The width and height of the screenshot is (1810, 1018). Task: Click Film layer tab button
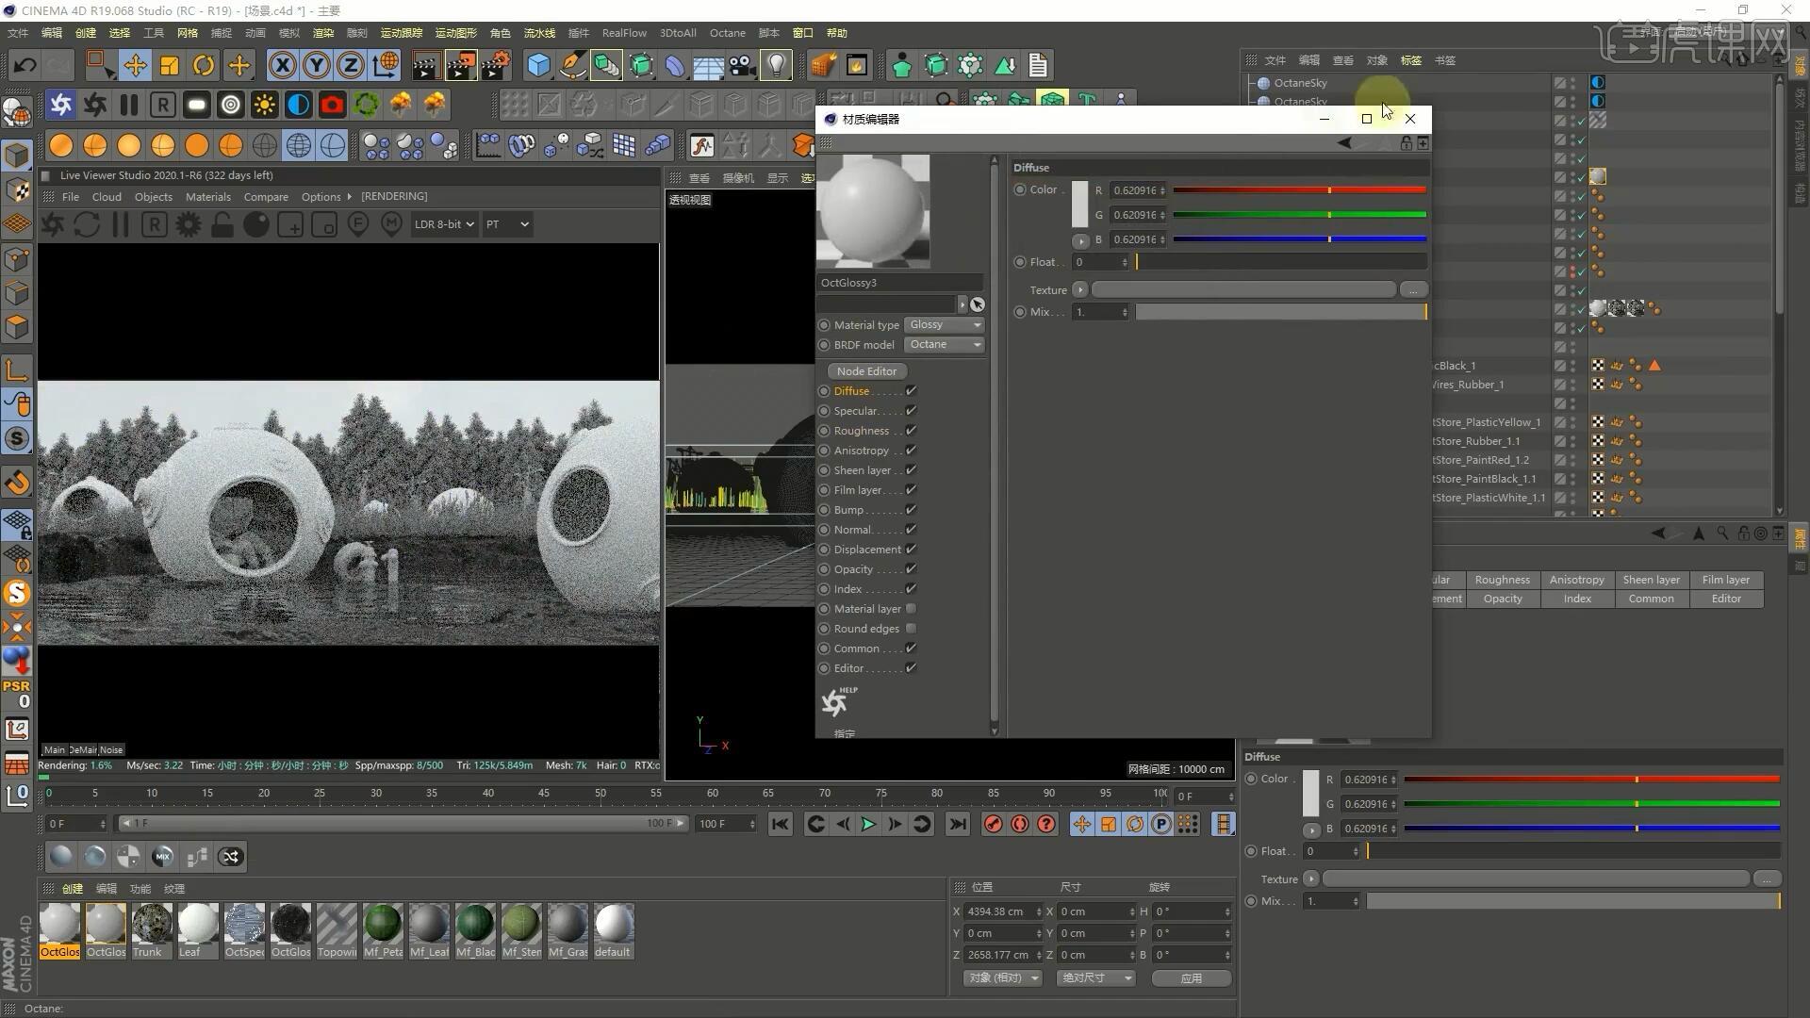tap(1725, 580)
